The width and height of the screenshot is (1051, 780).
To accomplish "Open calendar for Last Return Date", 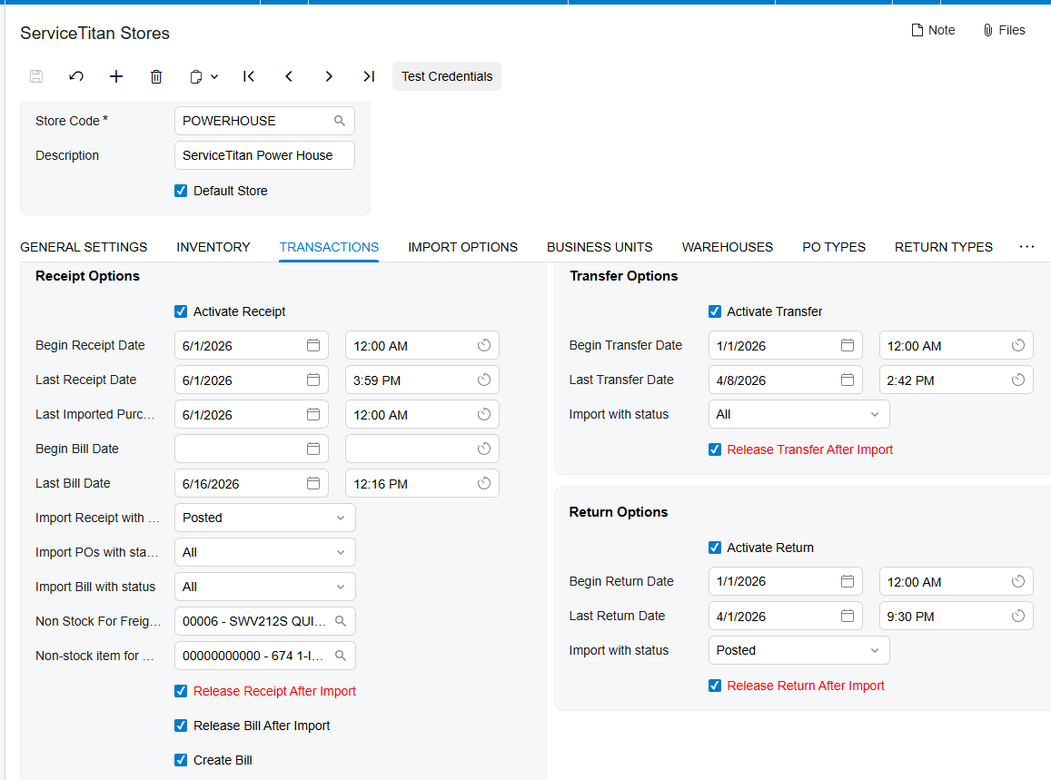I will click(x=848, y=616).
